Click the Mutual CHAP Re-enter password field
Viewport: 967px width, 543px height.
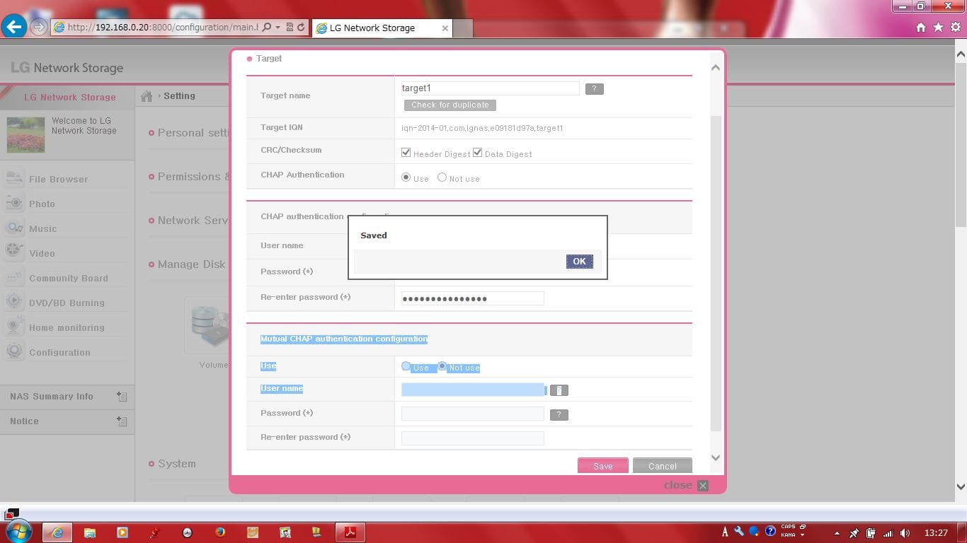tap(472, 438)
